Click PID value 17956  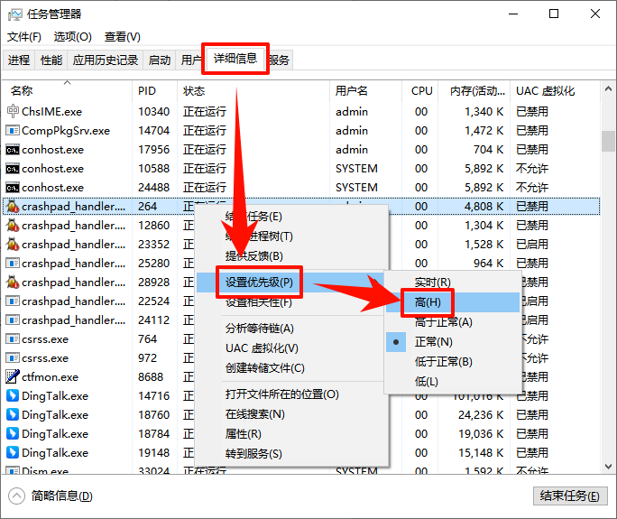point(154,150)
